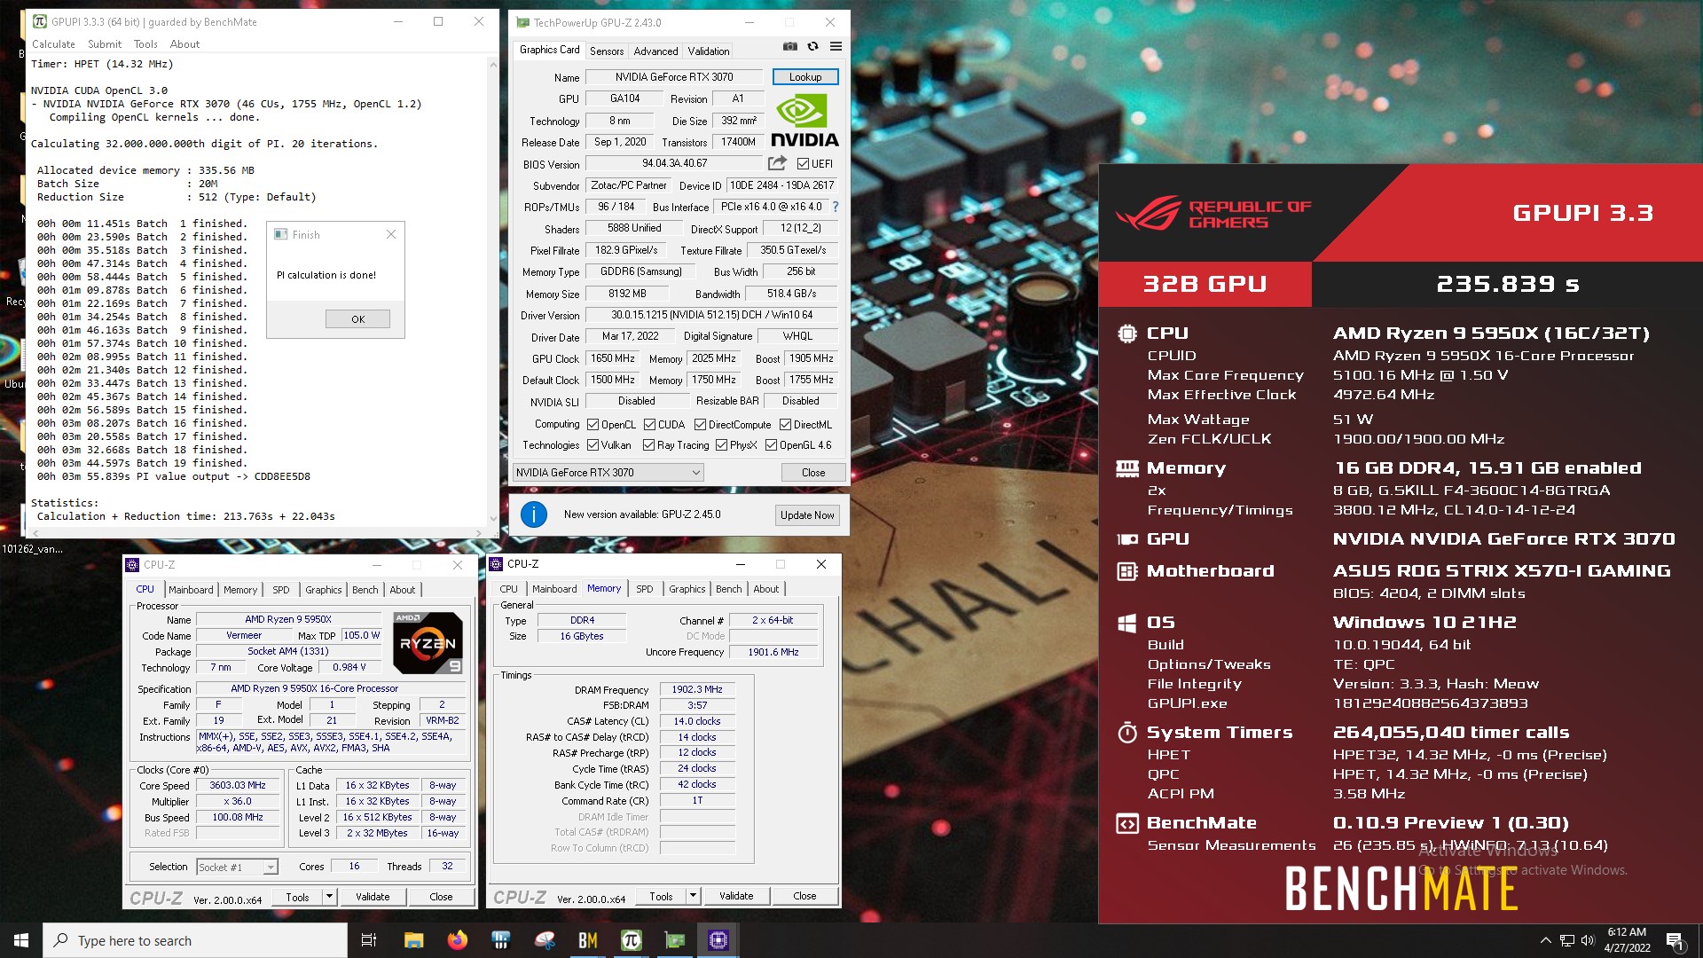Click the Bus Interface question mark icon
The width and height of the screenshot is (1703, 958).
coord(835,207)
